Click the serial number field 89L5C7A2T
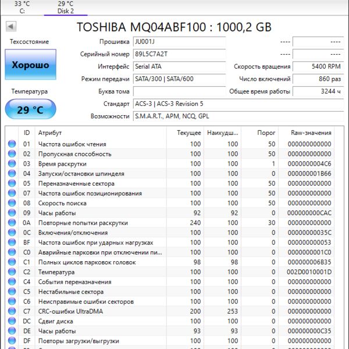This screenshot has height=349, width=349. pyautogui.click(x=179, y=54)
